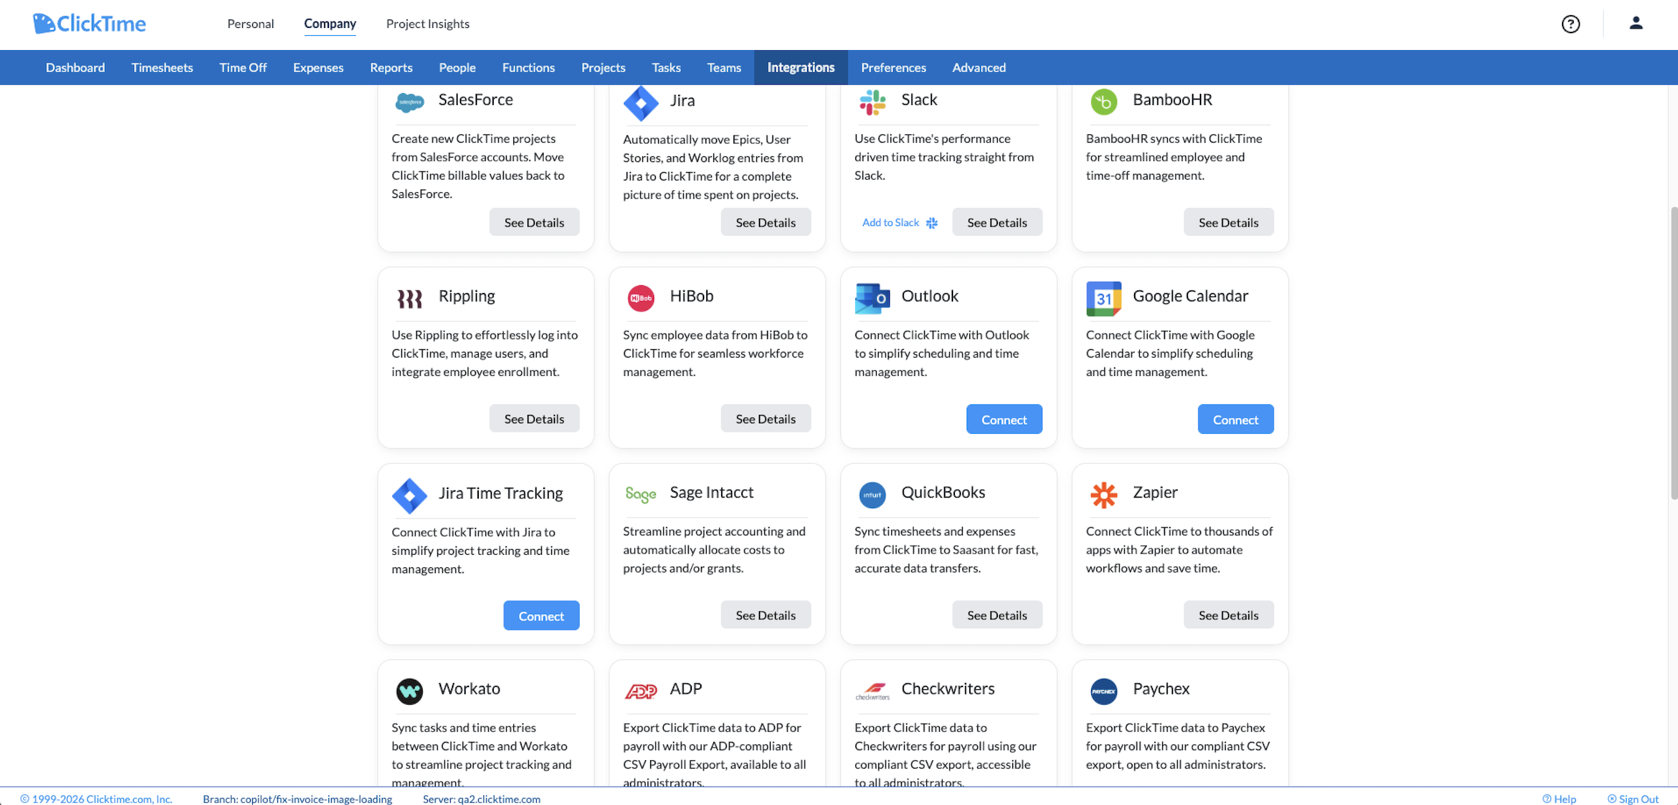1678x805 pixels.
Task: Click the ADP card title
Action: point(685,688)
